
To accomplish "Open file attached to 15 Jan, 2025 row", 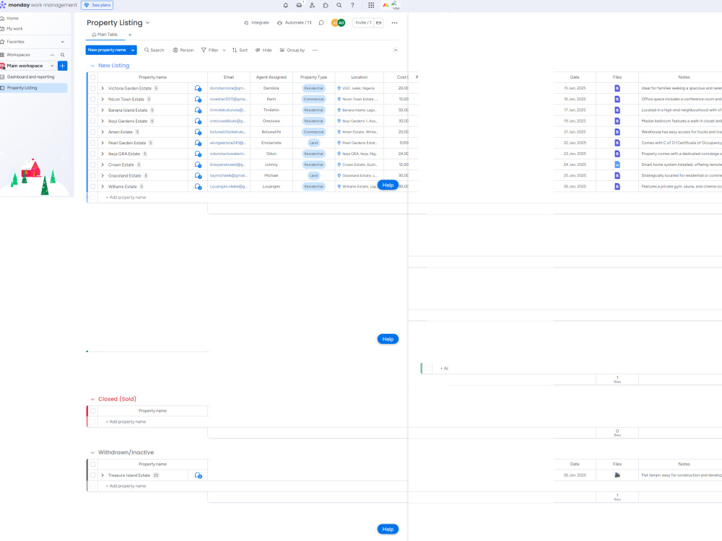I will [x=617, y=88].
